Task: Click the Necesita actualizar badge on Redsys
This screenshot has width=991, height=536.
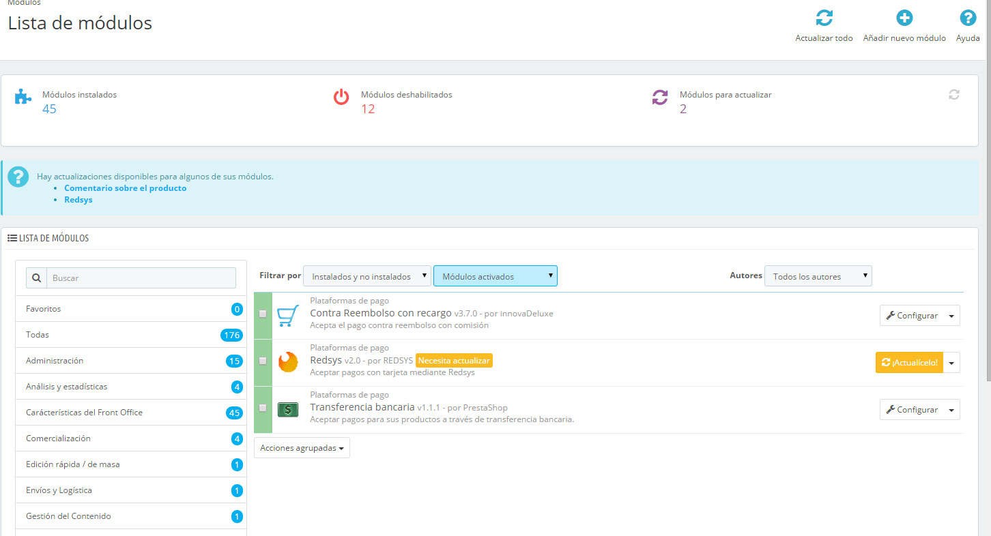Action: (x=454, y=361)
